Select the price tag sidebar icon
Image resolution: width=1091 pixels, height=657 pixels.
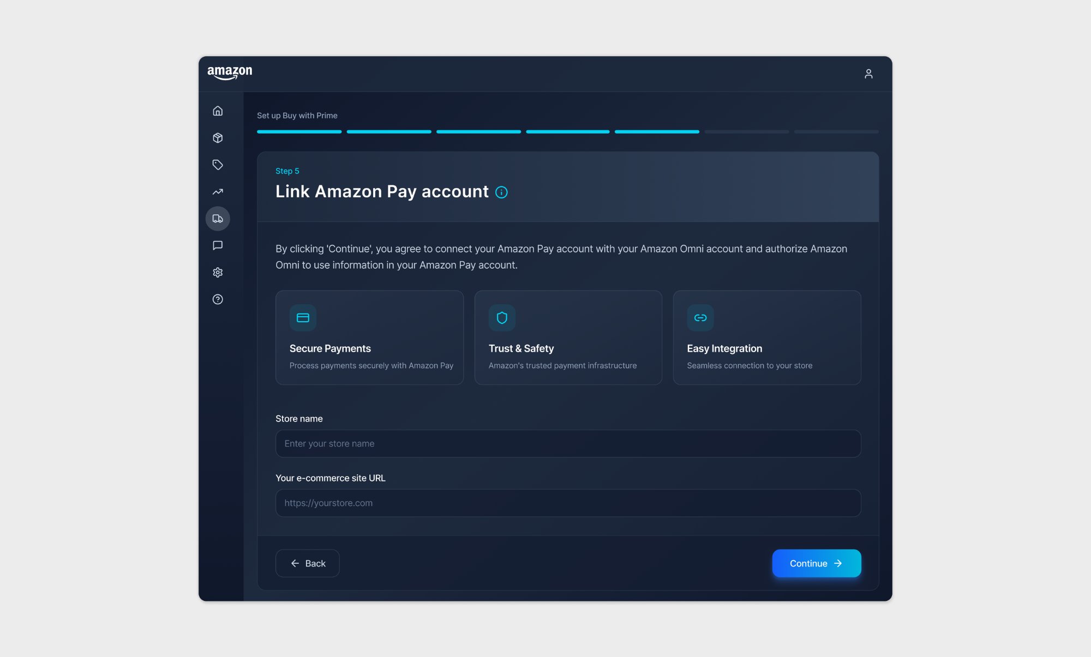click(x=218, y=165)
